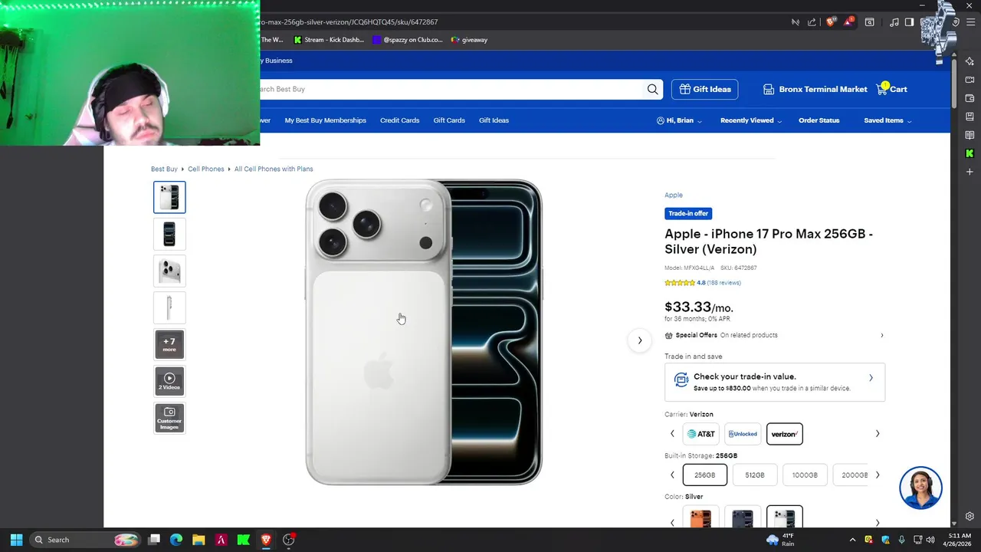Image resolution: width=981 pixels, height=552 pixels.
Task: Expand Special Offers on related products
Action: [775, 335]
